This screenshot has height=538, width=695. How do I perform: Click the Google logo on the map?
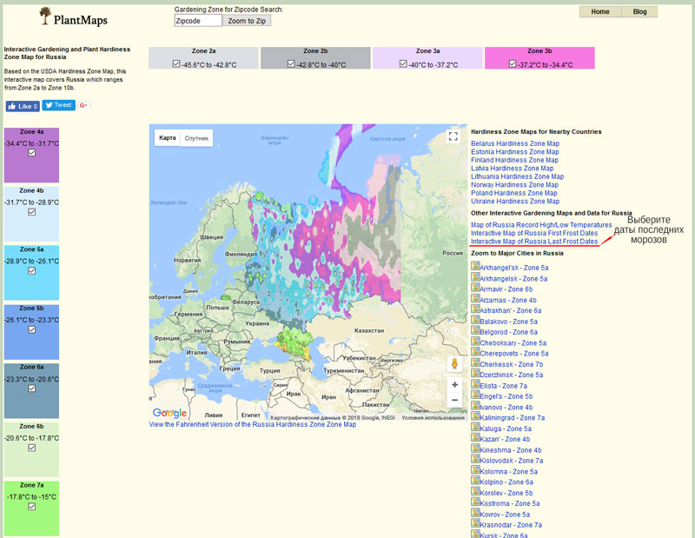tap(169, 413)
